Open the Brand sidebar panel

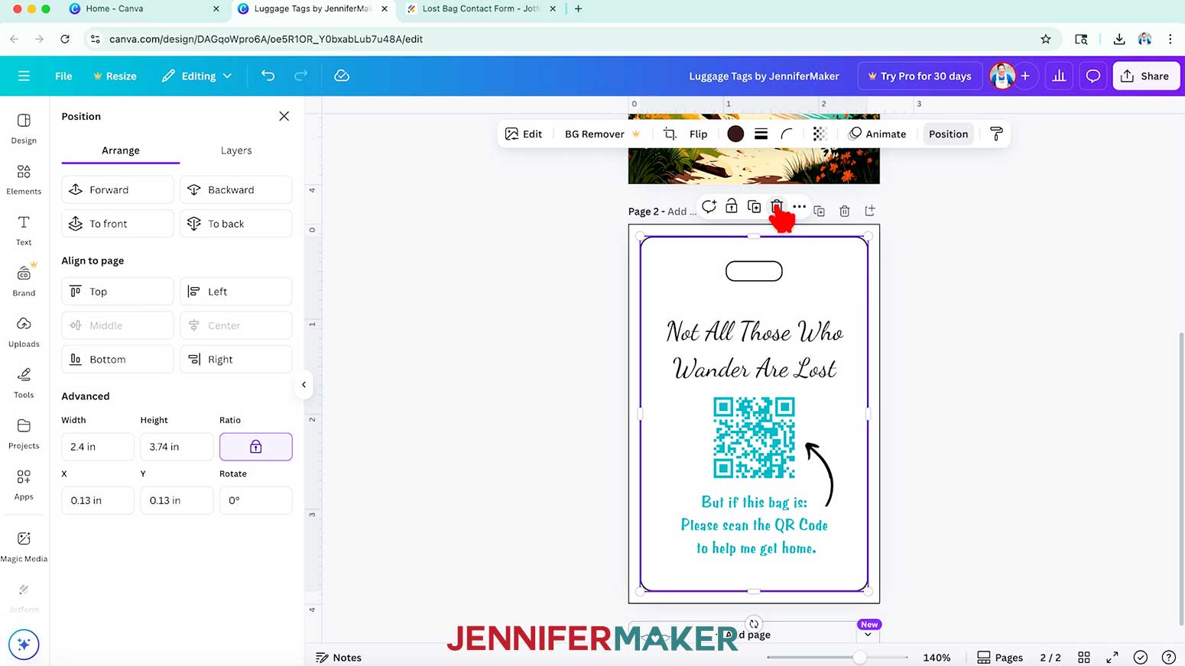[24, 280]
